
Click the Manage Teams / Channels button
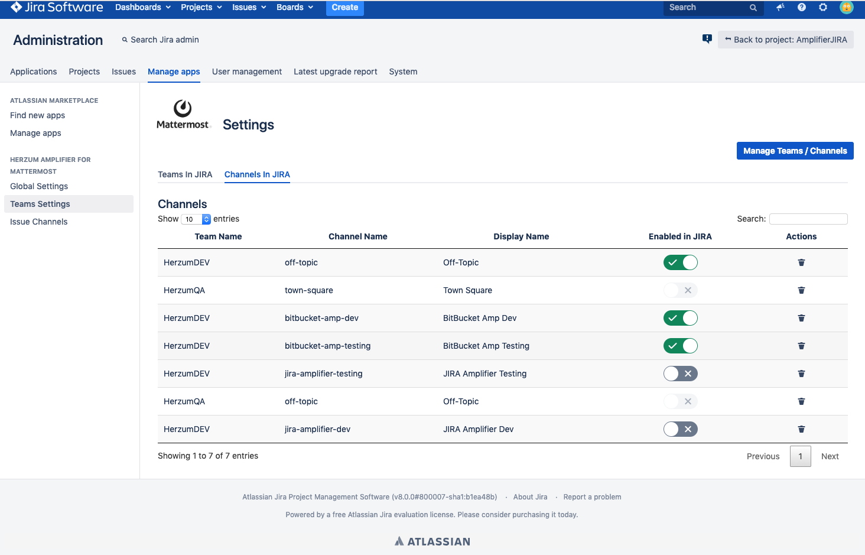pyautogui.click(x=795, y=151)
